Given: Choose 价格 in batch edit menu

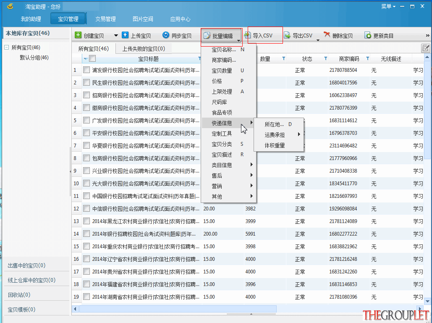Looking at the screenshot, I should 229,81.
